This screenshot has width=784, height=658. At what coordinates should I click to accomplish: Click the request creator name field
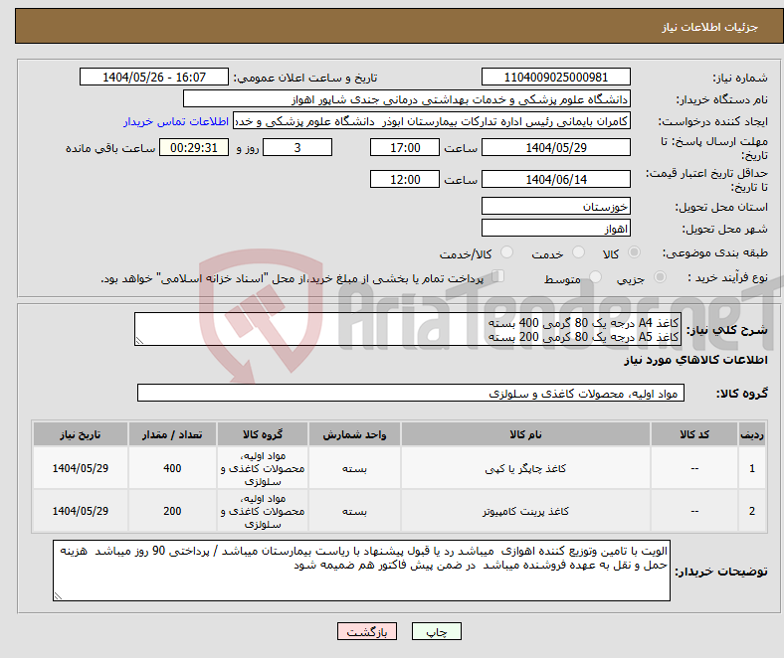(432, 121)
